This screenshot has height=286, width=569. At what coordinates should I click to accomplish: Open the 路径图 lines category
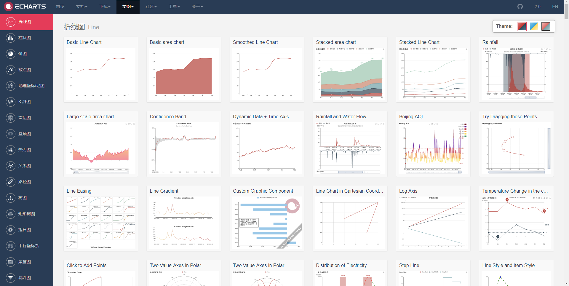(27, 182)
